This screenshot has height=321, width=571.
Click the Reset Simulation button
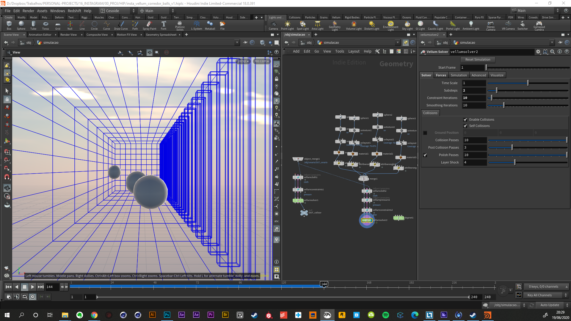[x=478, y=59]
